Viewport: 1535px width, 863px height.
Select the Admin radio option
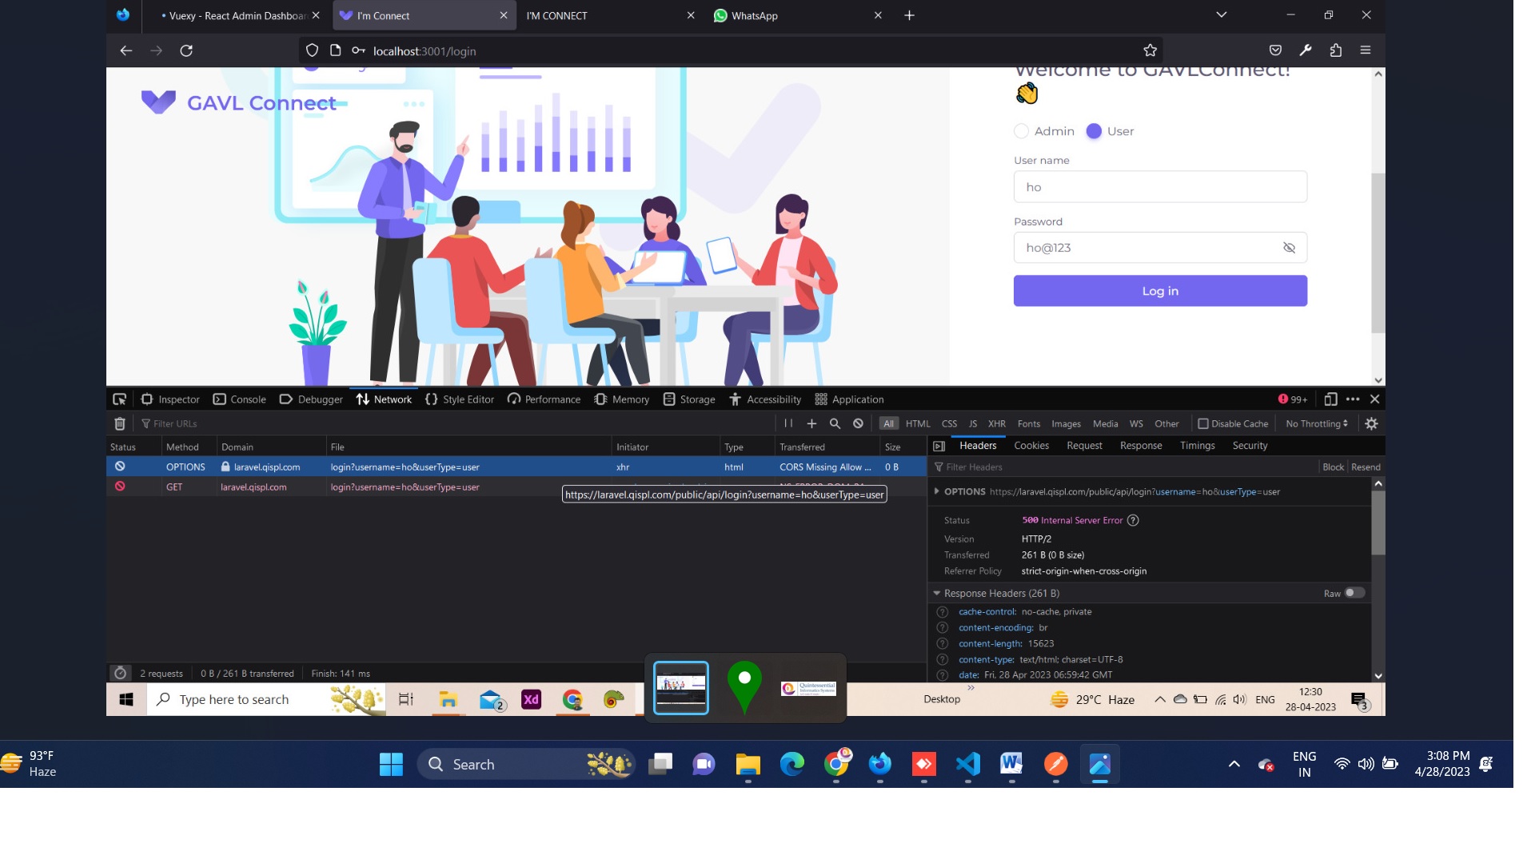tap(1021, 131)
